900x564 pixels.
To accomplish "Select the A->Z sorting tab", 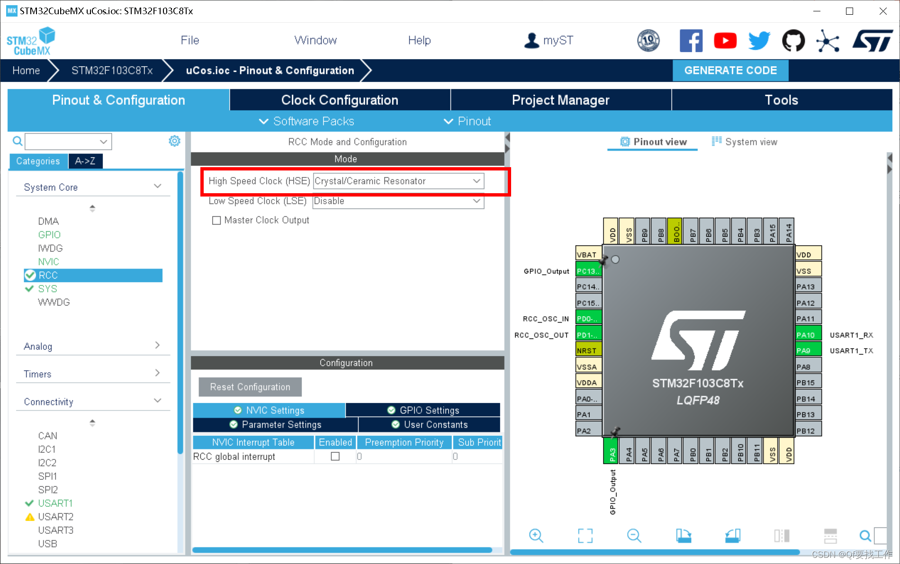I will pos(85,161).
